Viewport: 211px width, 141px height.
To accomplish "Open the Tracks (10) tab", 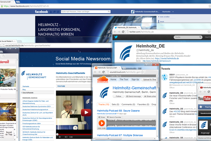I will point(103,105).
